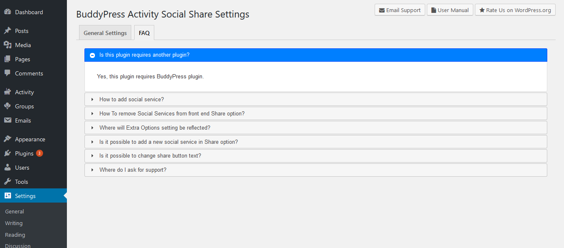Screen dimensions: 564x248
Task: Click the Comments speech bubble icon
Action: [8, 73]
